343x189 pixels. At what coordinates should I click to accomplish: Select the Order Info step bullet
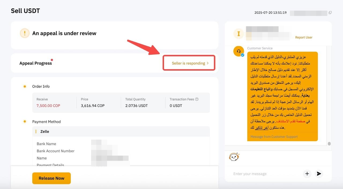coord(25,86)
